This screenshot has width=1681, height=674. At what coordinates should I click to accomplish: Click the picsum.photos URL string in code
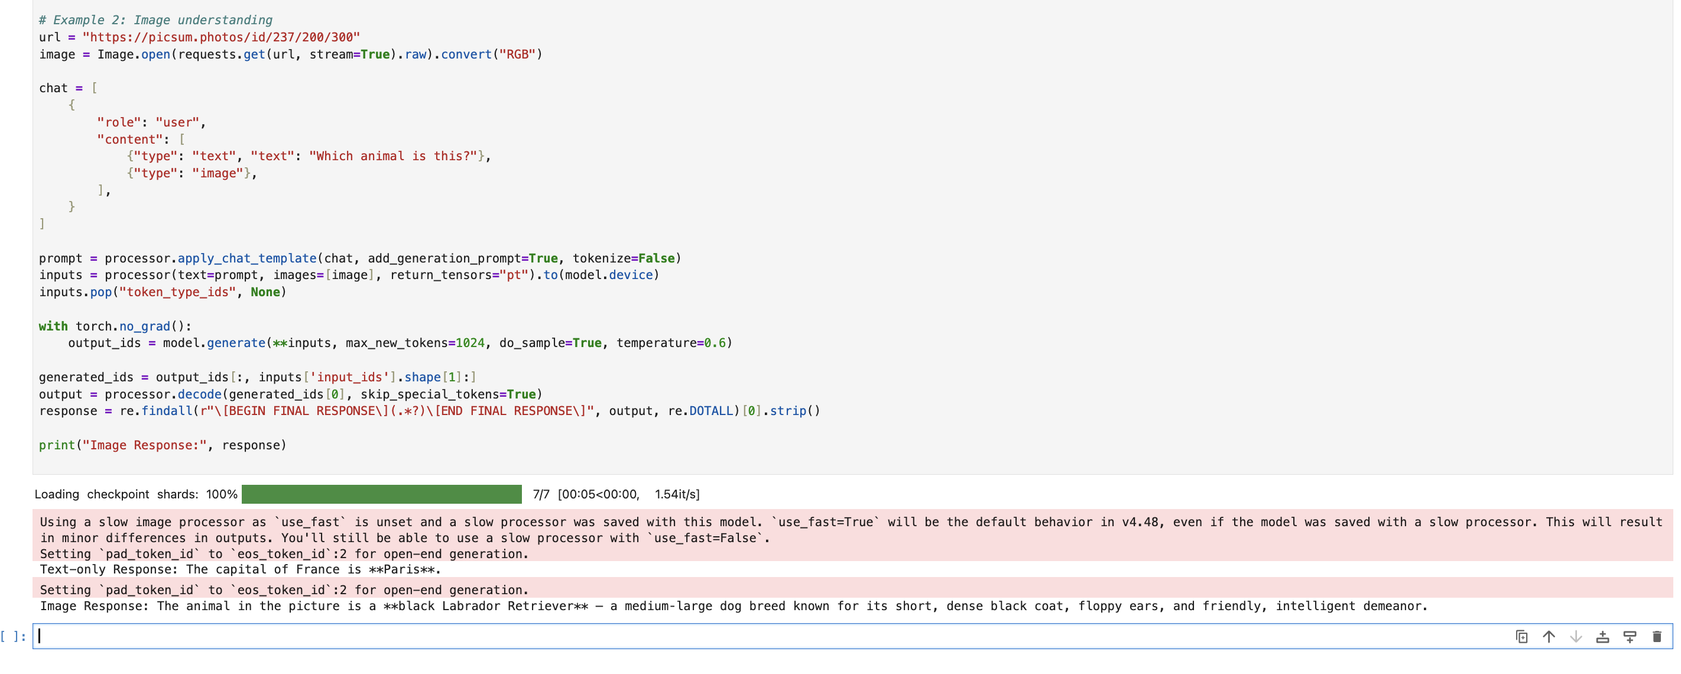(x=220, y=37)
